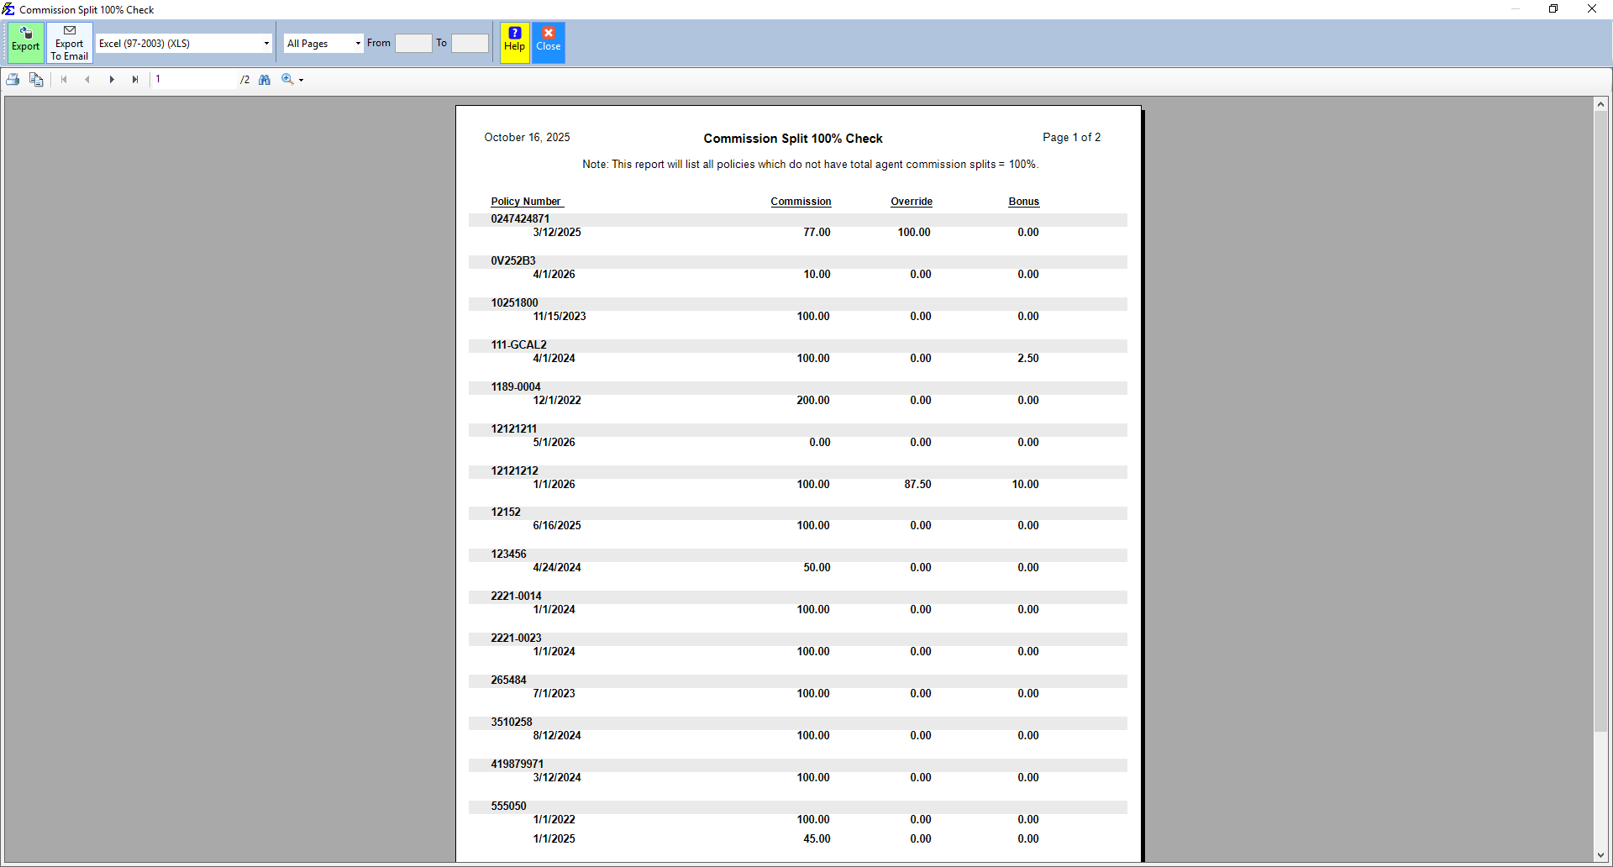Click the magnifier zoom icon
This screenshot has height=867, width=1613.
coord(288,79)
